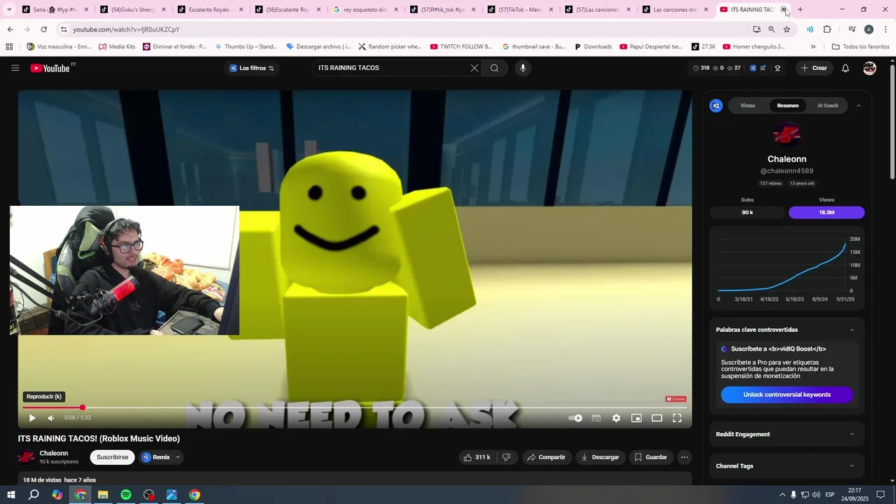Toggle autoplay switch in player
This screenshot has width=896, height=504.
click(x=575, y=418)
